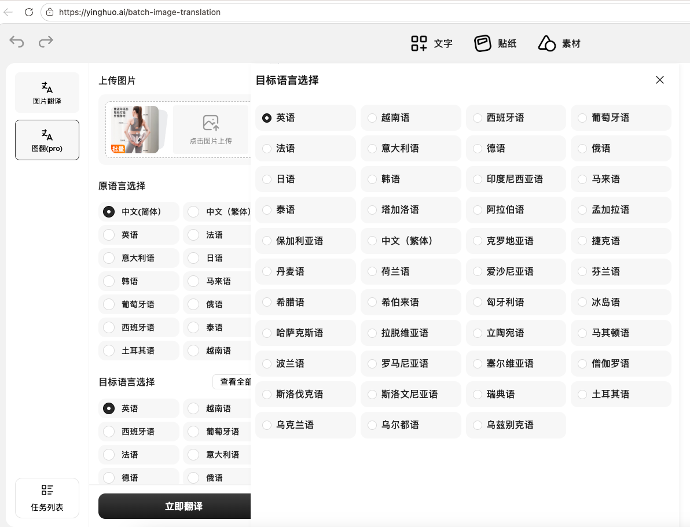Select 乌兹别克语 target language
The height and width of the screenshot is (527, 690).
(516, 425)
